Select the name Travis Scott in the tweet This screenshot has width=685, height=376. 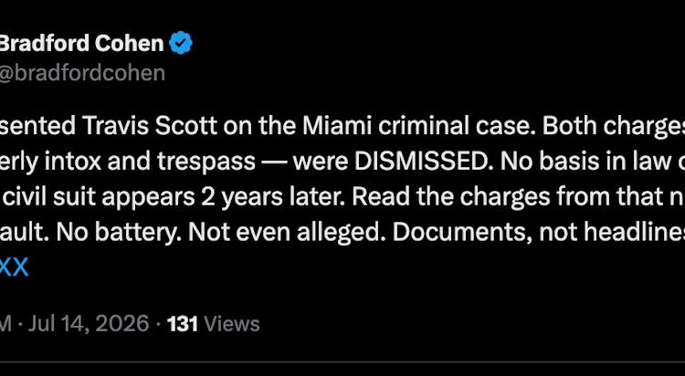150,126
